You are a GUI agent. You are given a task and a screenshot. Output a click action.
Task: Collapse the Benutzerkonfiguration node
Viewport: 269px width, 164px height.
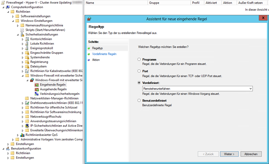pyautogui.click(x=3, y=149)
